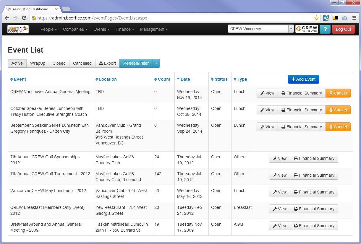Cancel the October Speaker Series Luncheon
Screen dimensions: 361x244
click(338, 110)
